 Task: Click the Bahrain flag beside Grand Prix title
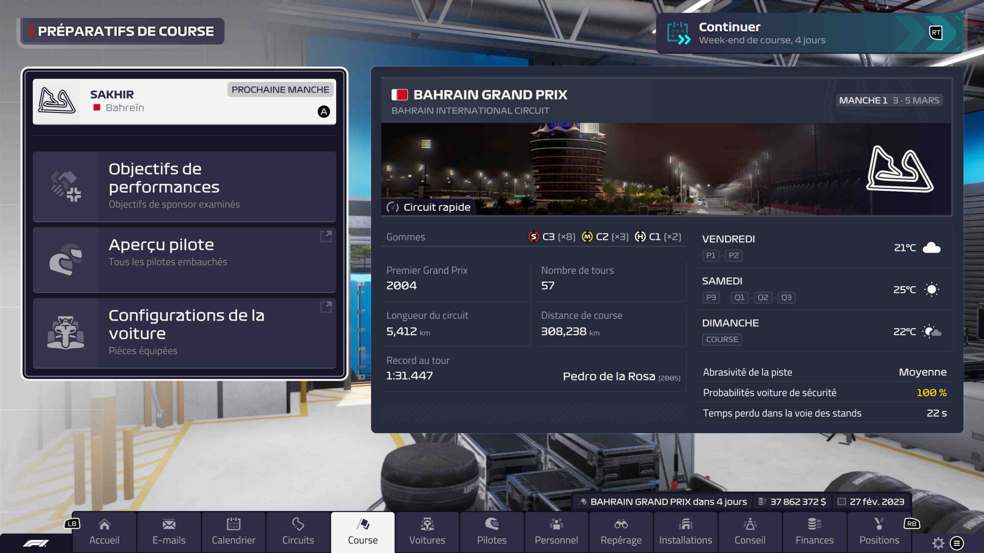399,95
